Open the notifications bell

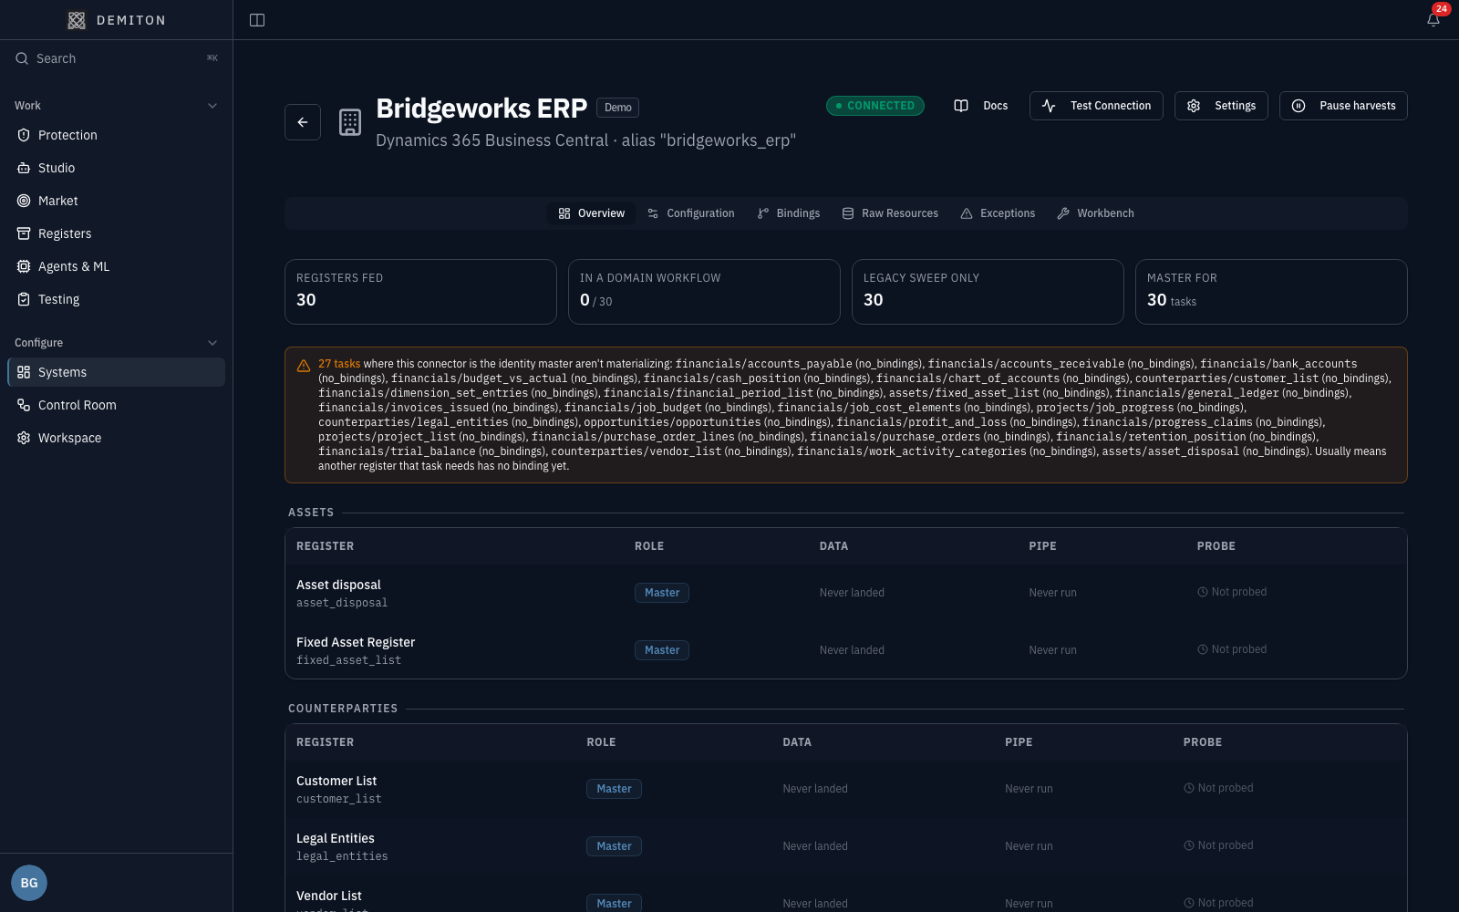[1433, 20]
